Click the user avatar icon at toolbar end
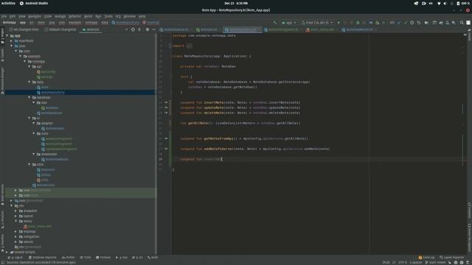 (468, 23)
